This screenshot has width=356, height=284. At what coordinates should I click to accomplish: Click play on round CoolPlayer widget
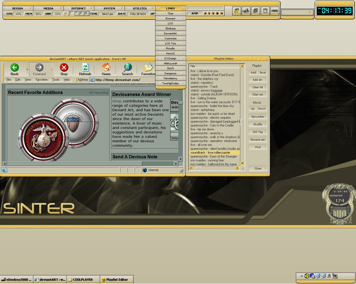coord(340,222)
